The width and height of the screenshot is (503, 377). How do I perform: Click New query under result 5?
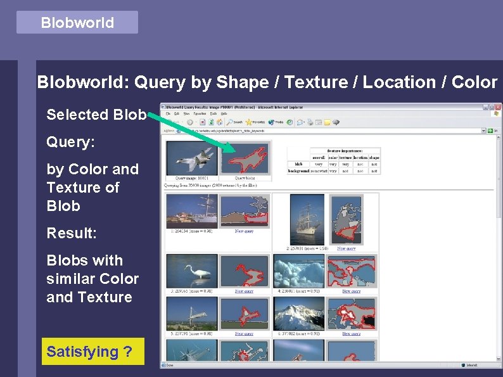[x=244, y=334]
